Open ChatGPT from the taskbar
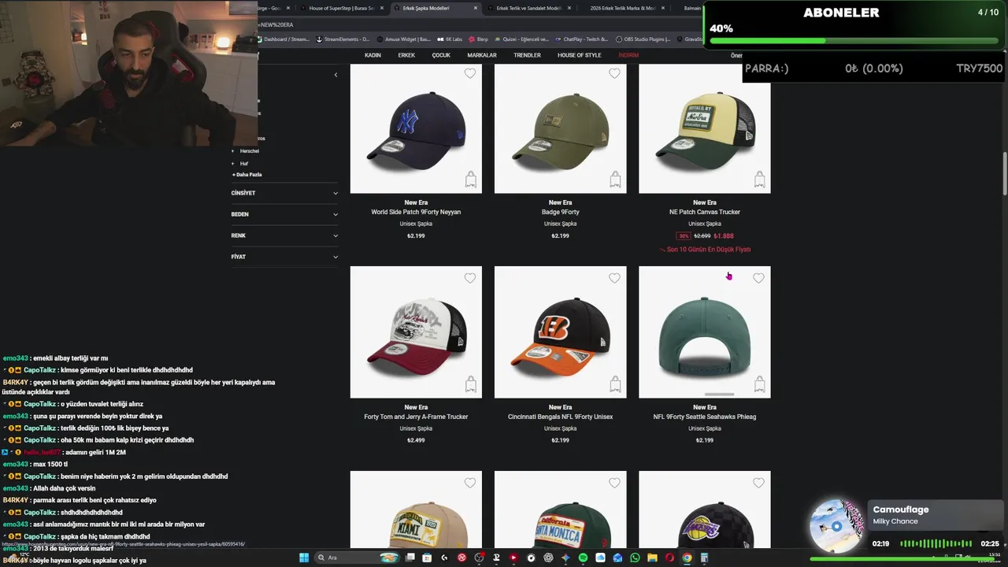Viewport: 1008px width, 567px height. [x=548, y=558]
